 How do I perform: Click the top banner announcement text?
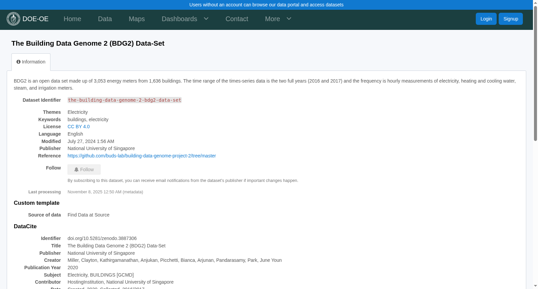[266, 5]
